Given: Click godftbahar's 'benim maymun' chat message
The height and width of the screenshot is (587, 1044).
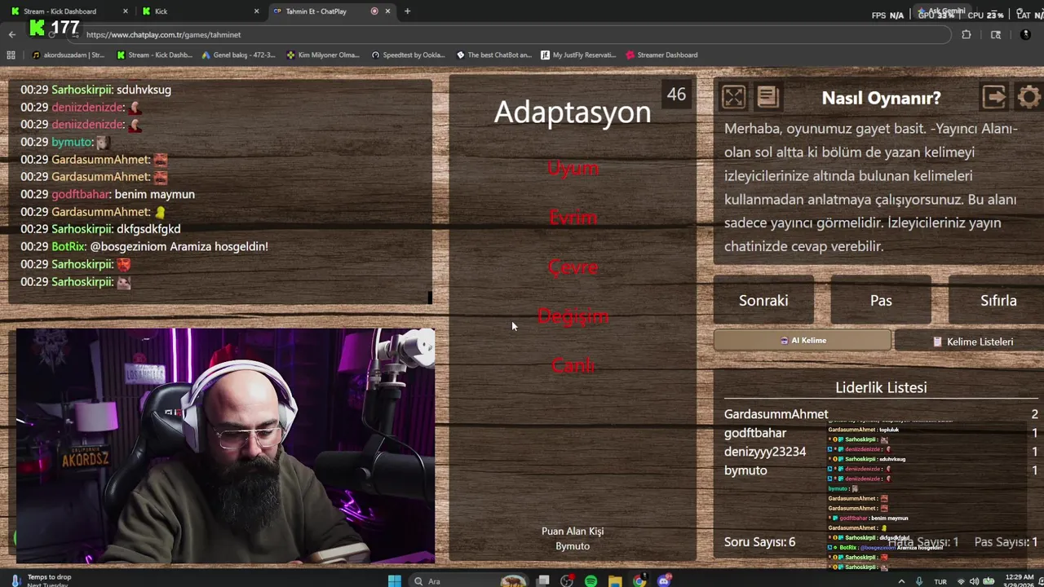Looking at the screenshot, I should coord(108,194).
